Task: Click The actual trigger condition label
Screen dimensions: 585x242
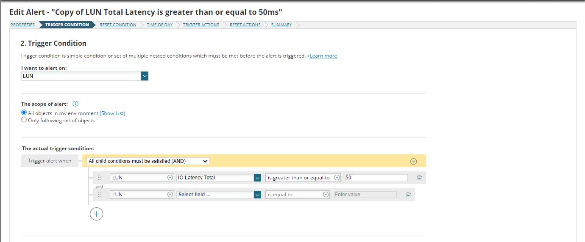Action: pos(58,148)
